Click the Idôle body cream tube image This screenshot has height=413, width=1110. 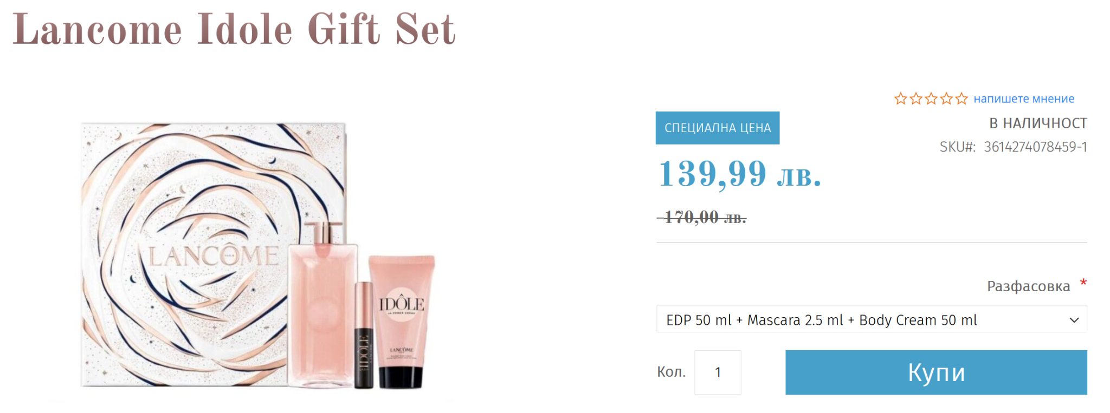tap(402, 322)
